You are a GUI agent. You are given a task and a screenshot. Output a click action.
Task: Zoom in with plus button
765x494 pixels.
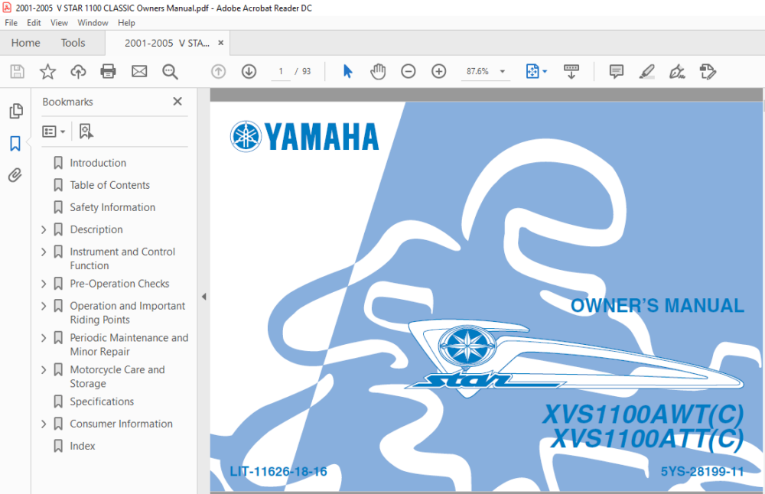(x=439, y=72)
